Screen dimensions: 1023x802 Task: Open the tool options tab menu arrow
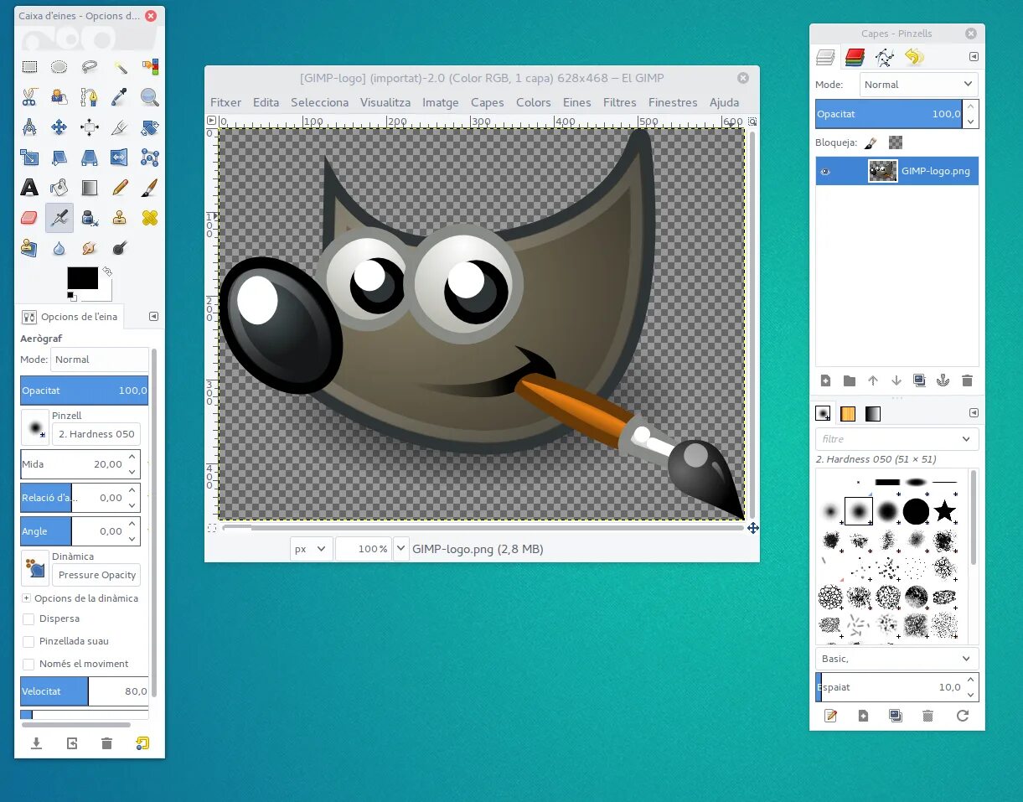click(153, 316)
